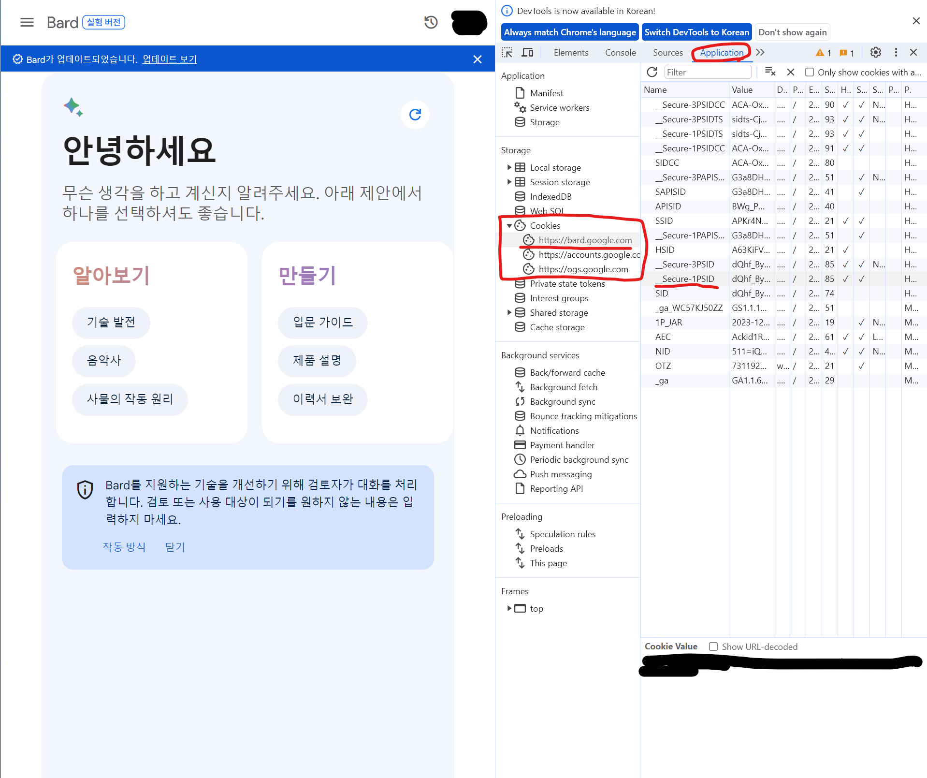Collapse the Cookies tree item
927x778 pixels.
pyautogui.click(x=509, y=225)
